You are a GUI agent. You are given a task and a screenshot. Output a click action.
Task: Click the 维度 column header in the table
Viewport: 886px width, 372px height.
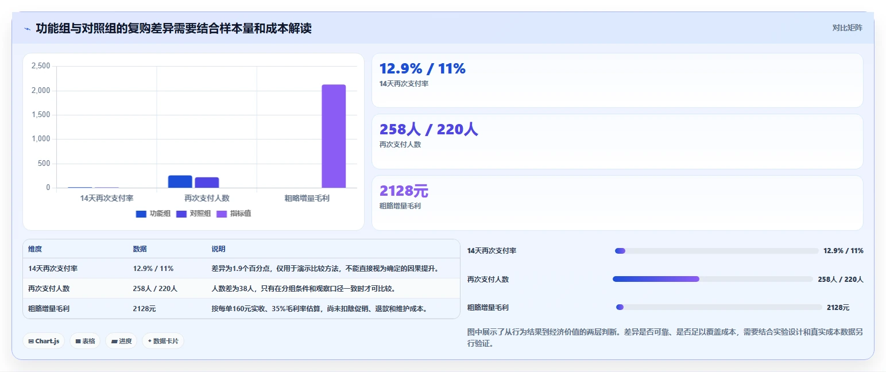tap(35, 249)
